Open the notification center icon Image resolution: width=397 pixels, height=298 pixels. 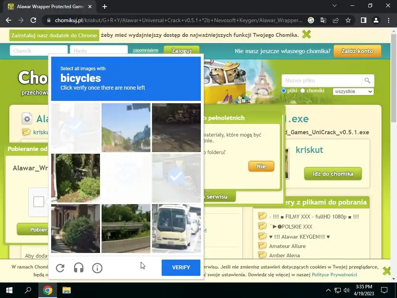point(384,290)
